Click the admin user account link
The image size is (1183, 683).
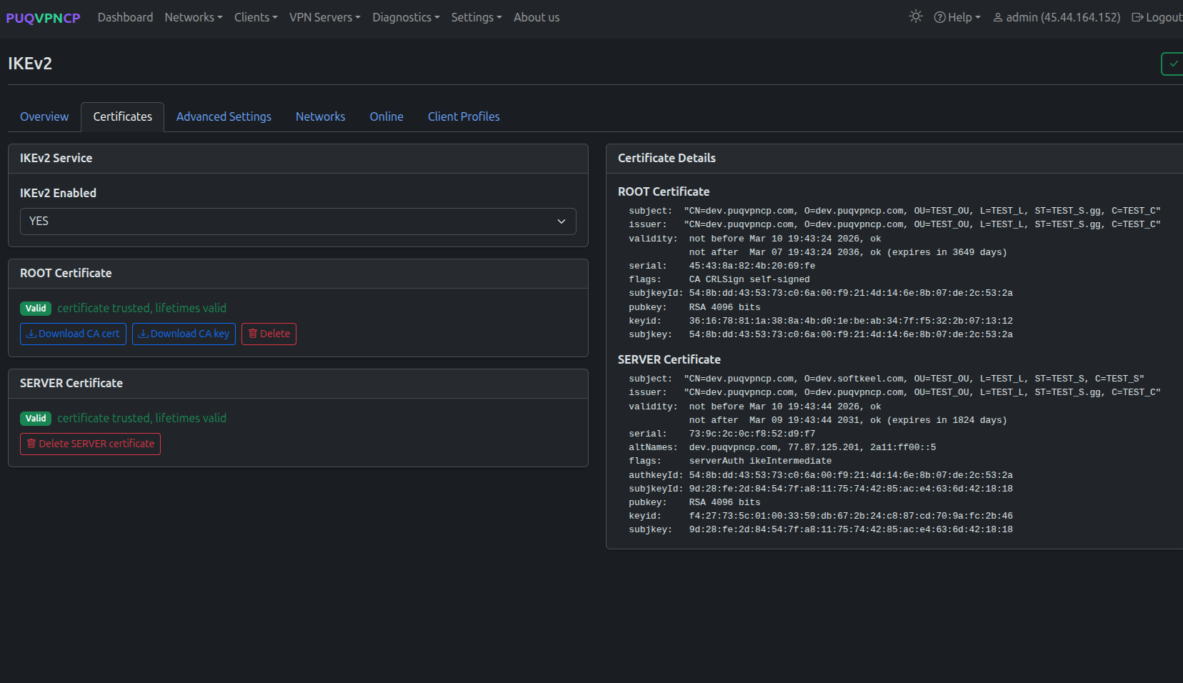click(1057, 17)
